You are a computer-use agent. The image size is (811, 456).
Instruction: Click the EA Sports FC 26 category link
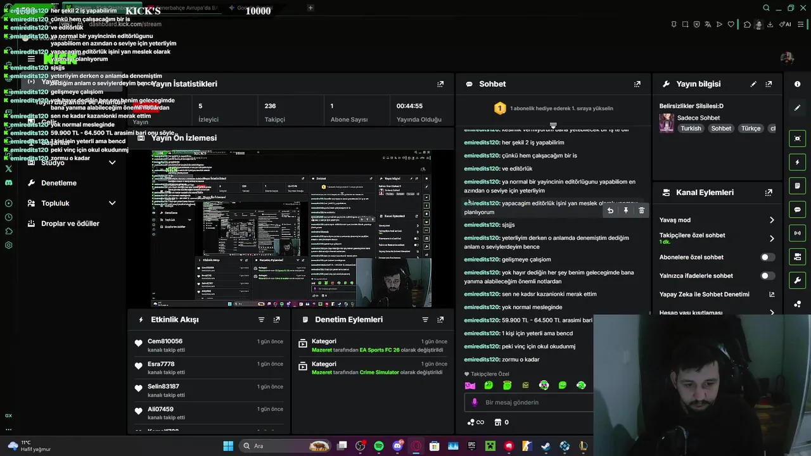click(380, 350)
